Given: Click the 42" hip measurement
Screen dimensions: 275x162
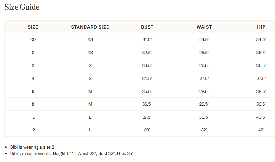Looking at the screenshot, I should [261, 130].
